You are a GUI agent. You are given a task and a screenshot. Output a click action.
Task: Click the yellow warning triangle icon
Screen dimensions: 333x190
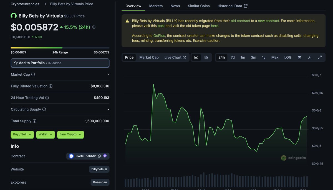click(127, 21)
